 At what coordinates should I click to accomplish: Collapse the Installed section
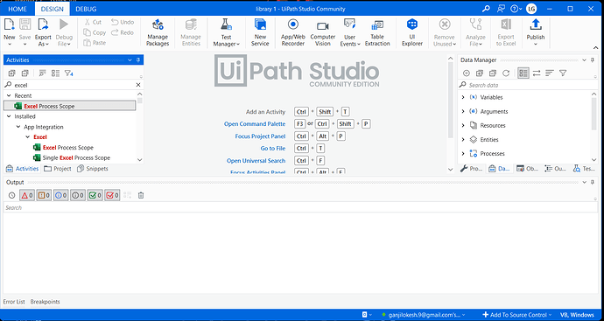(9, 116)
